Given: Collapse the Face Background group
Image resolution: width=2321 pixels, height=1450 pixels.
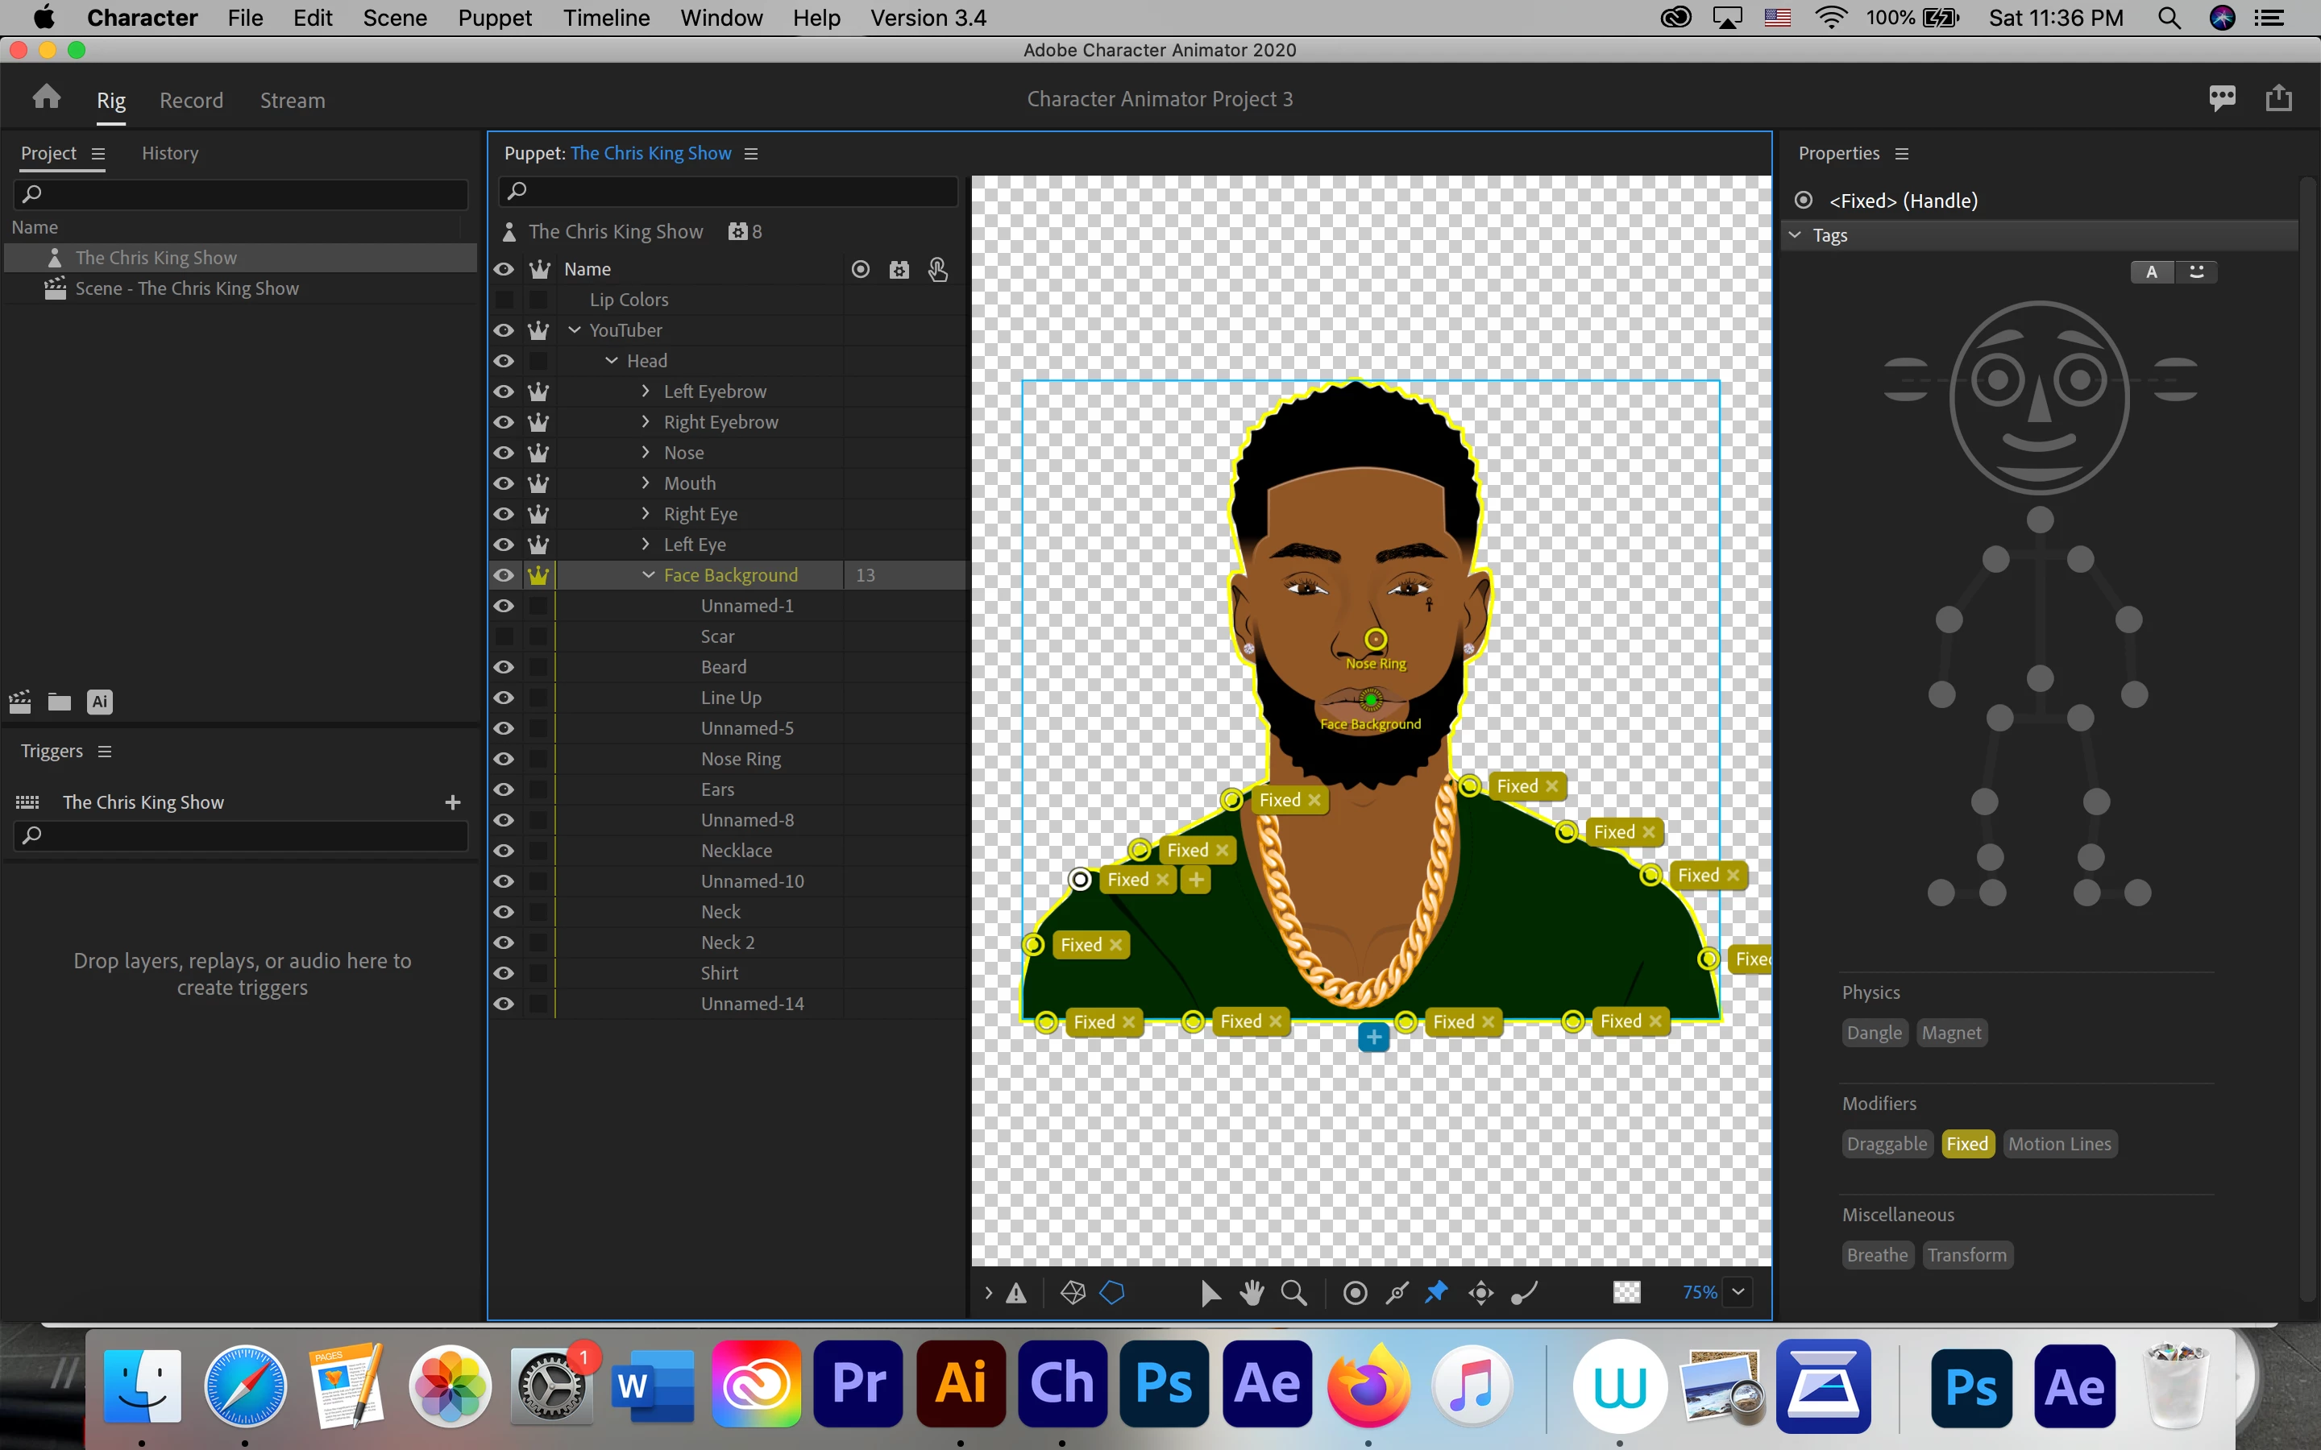Looking at the screenshot, I should tap(648, 575).
